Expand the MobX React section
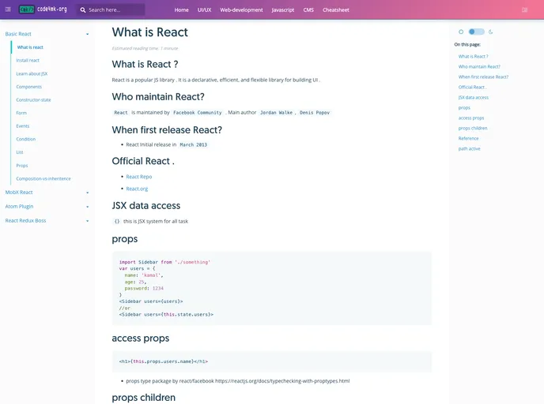The height and width of the screenshot is (404, 544). tap(87, 192)
